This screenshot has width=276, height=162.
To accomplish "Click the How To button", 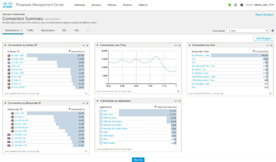I will coord(138,160).
